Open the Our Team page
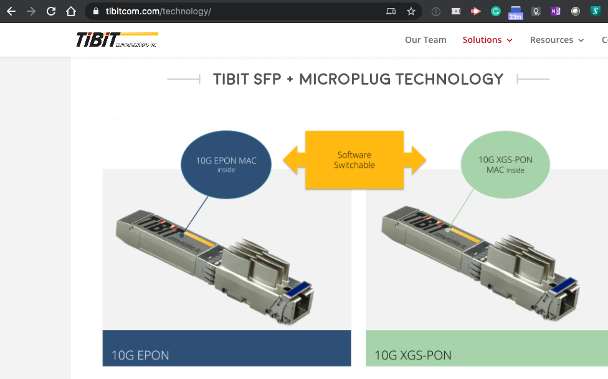 point(425,39)
